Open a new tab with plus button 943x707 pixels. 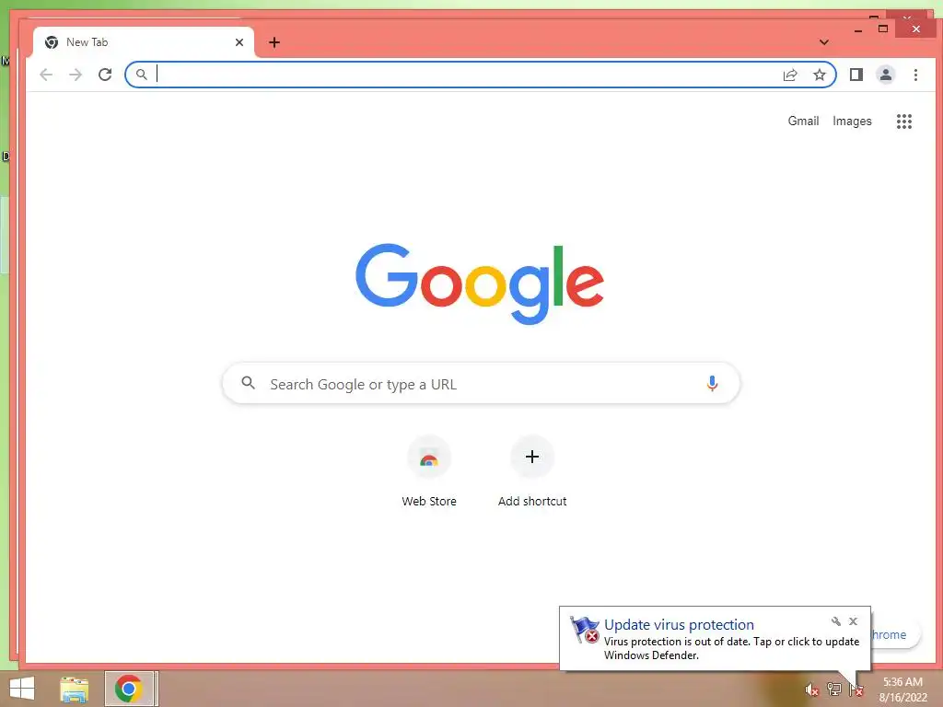(x=274, y=42)
